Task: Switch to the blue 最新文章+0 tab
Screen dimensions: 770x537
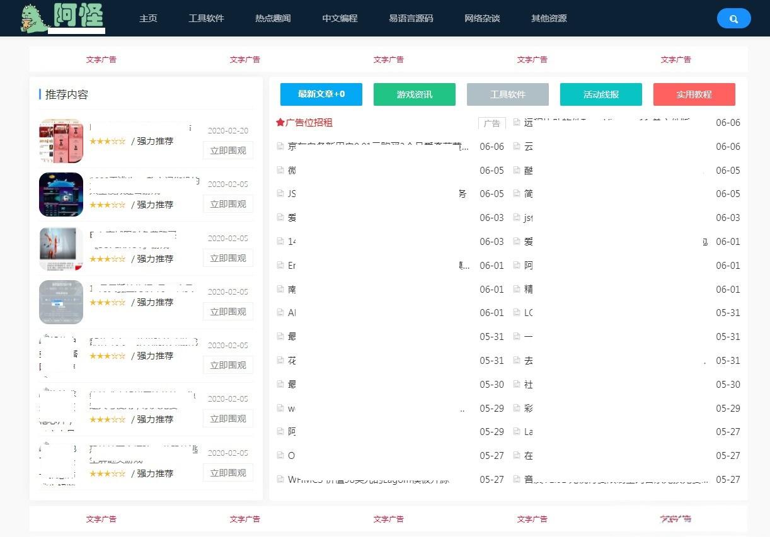Action: [x=321, y=94]
